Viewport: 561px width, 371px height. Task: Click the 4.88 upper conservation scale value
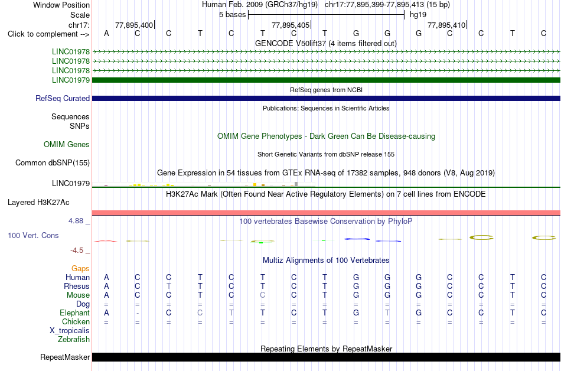(x=76, y=221)
